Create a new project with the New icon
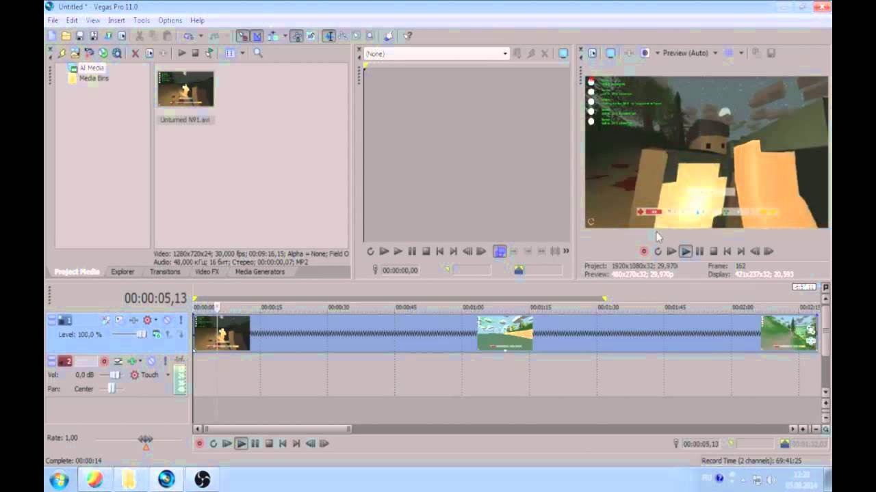876x492 pixels. [51, 36]
